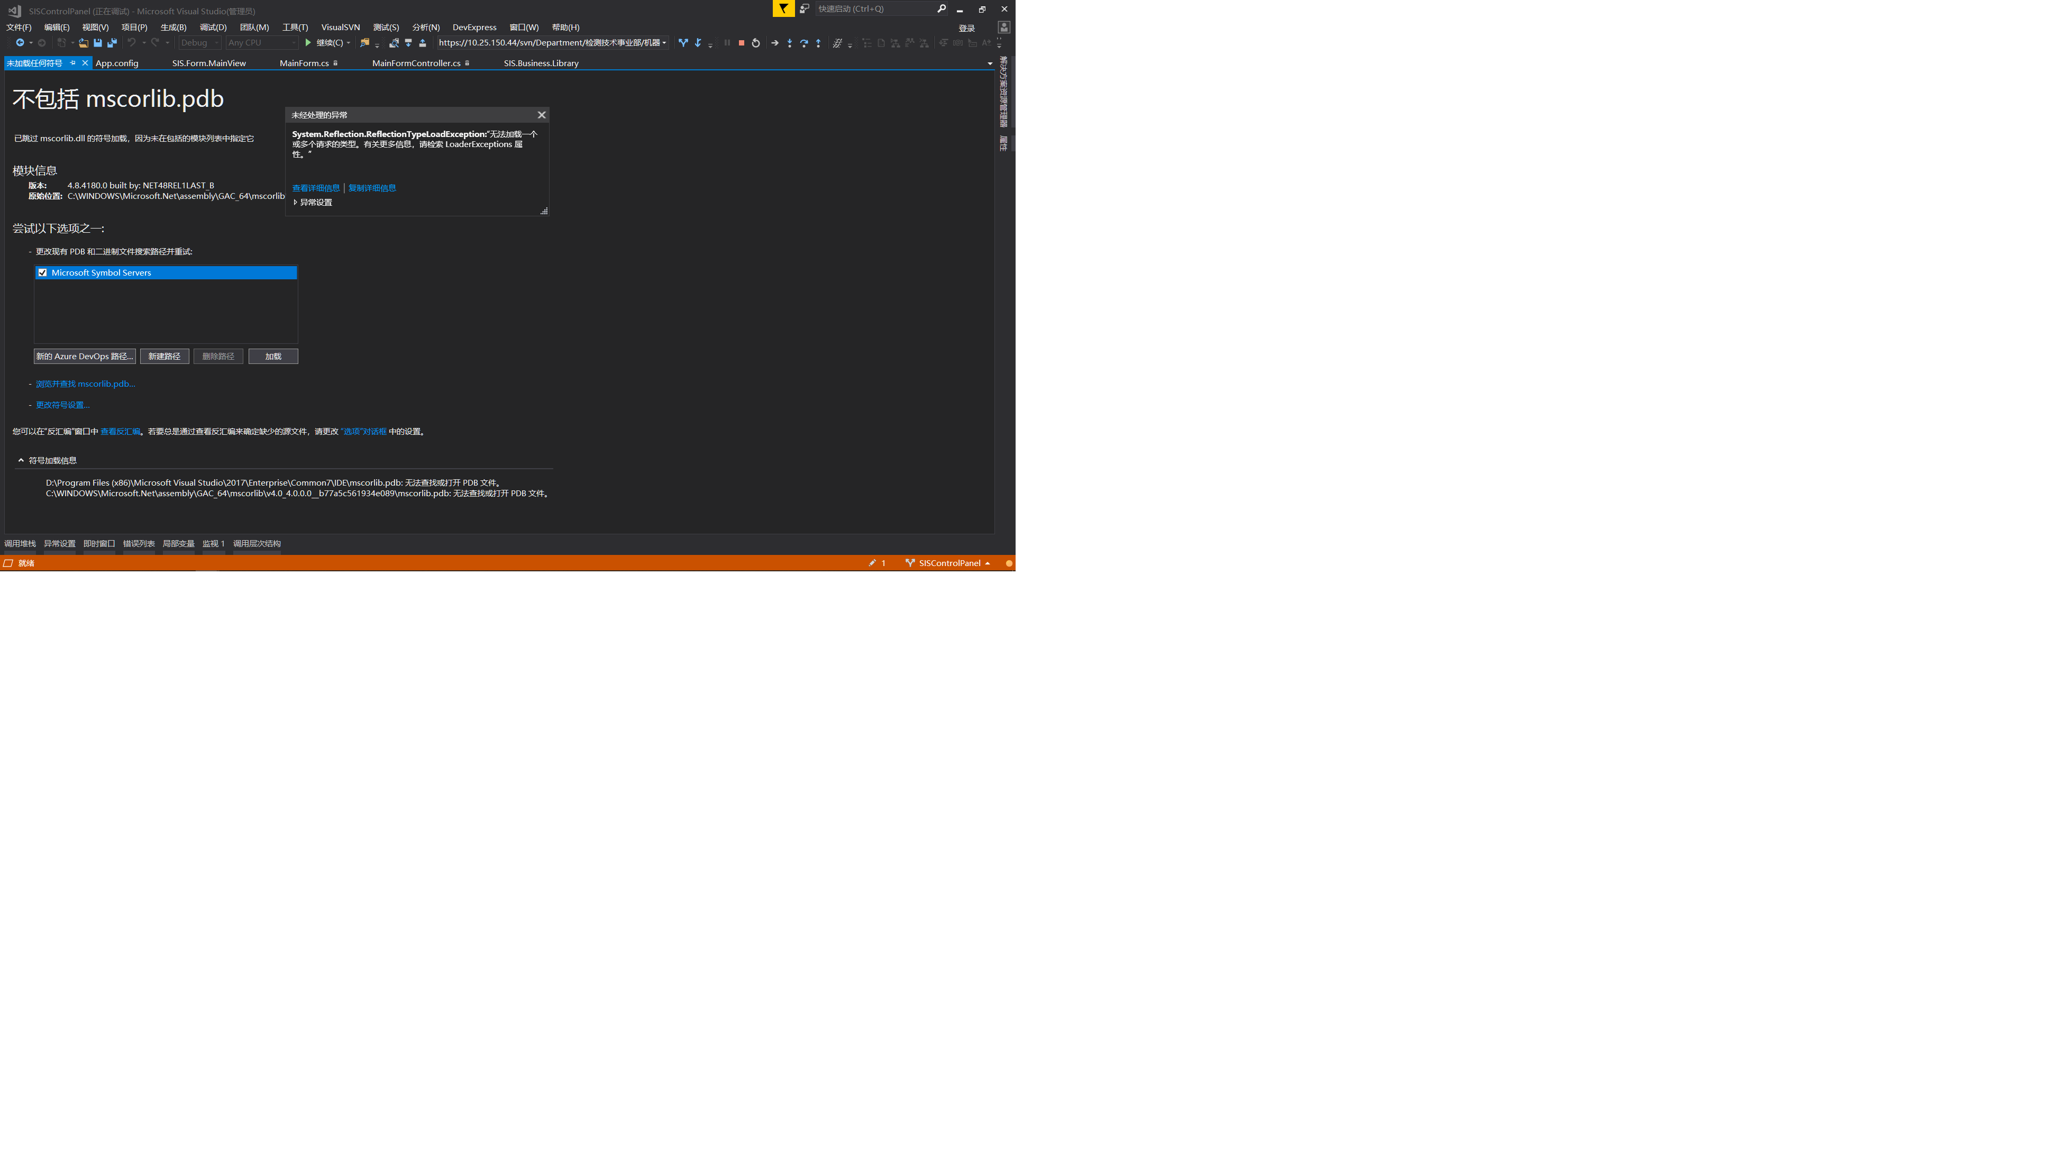Open the dropdown arrow beside 继续(C)
Screen dimensions: 2046x1149
click(x=348, y=43)
